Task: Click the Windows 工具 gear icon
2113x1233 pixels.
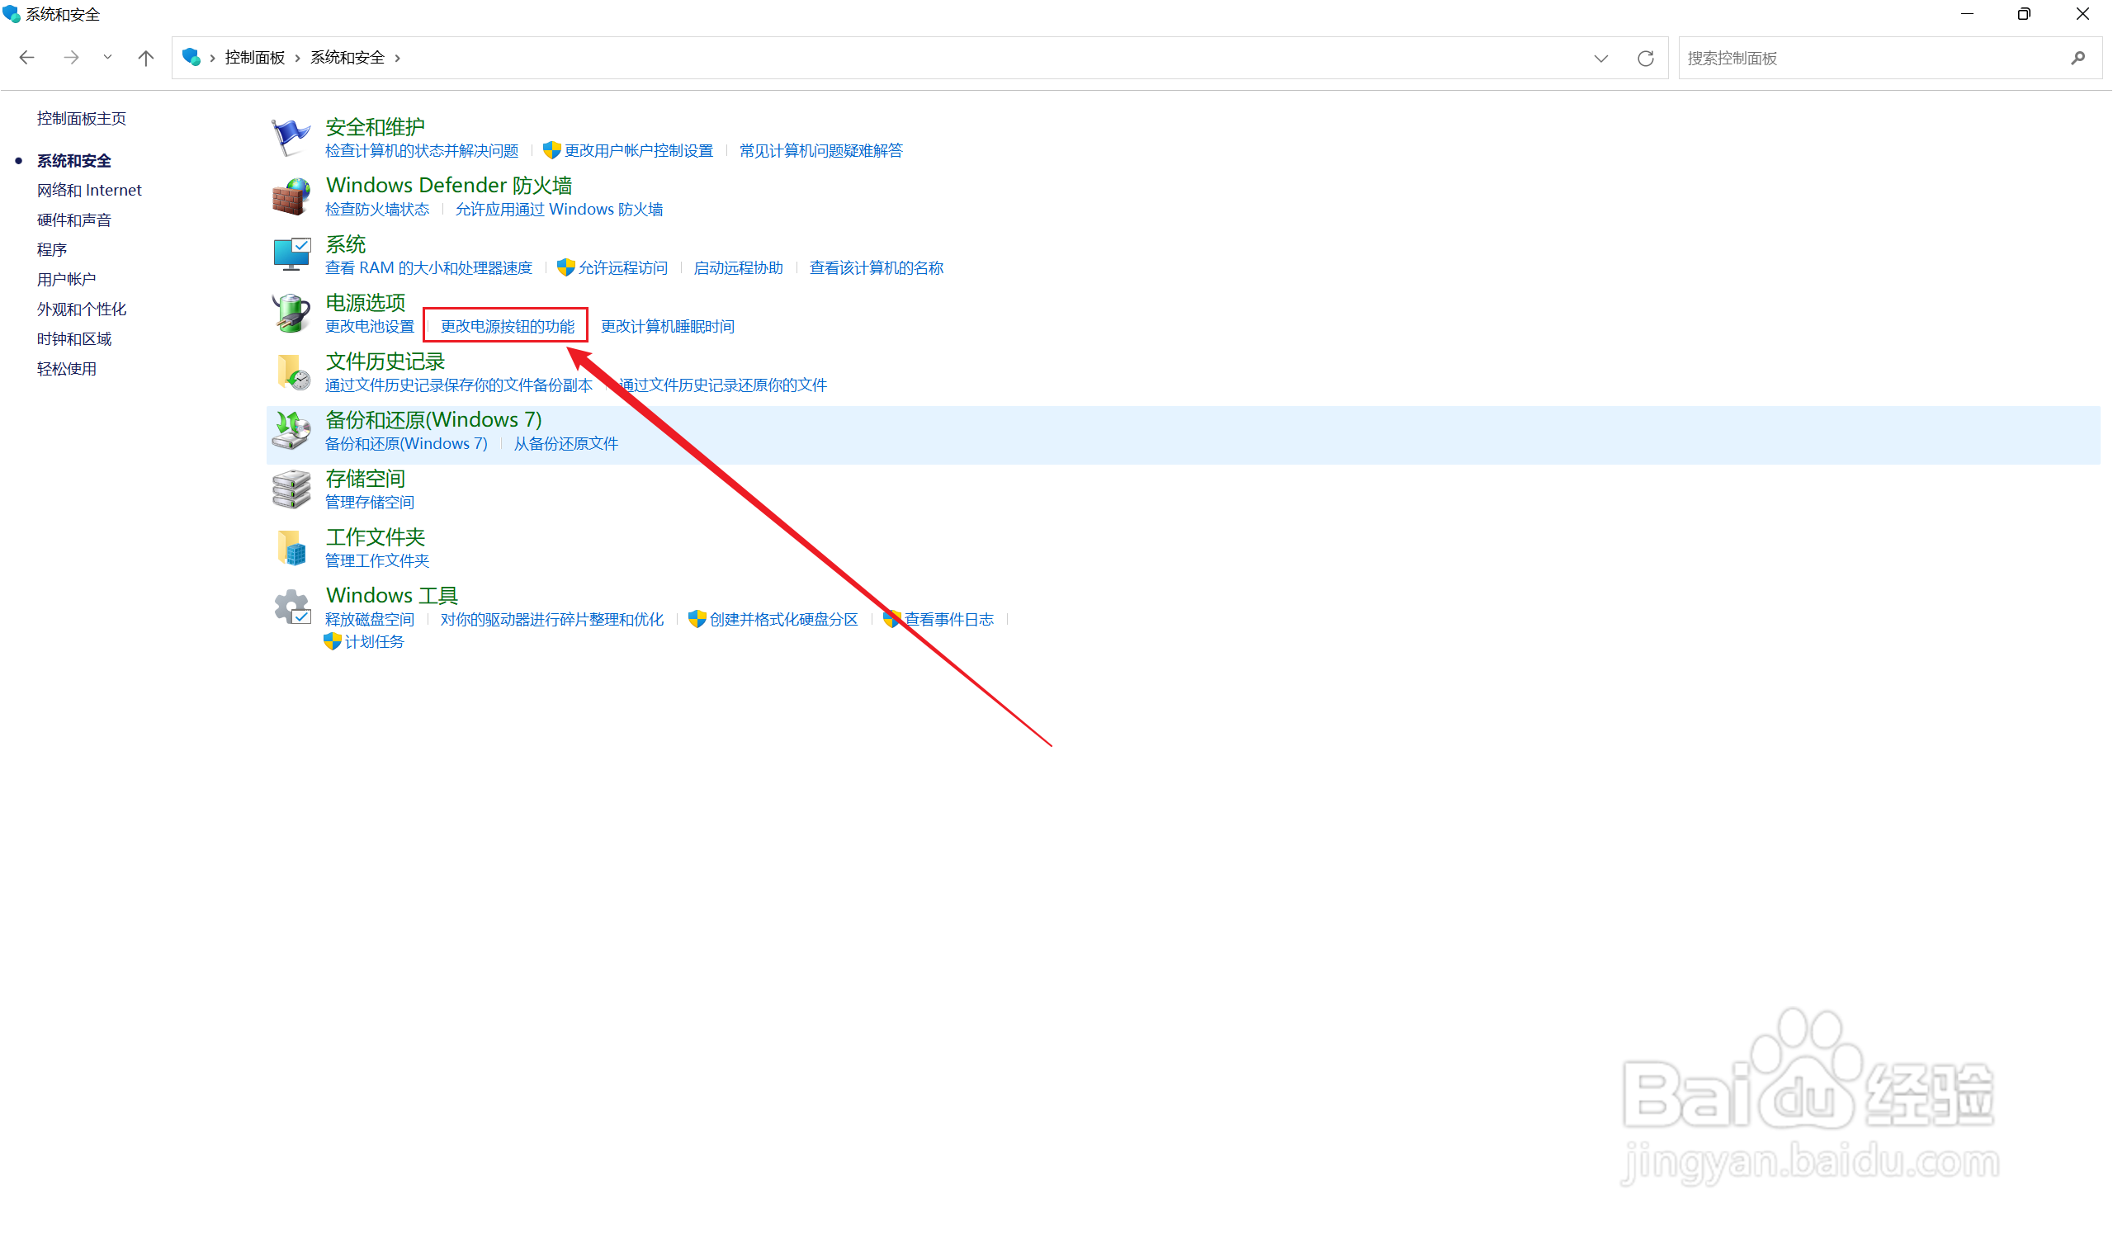Action: 292,606
